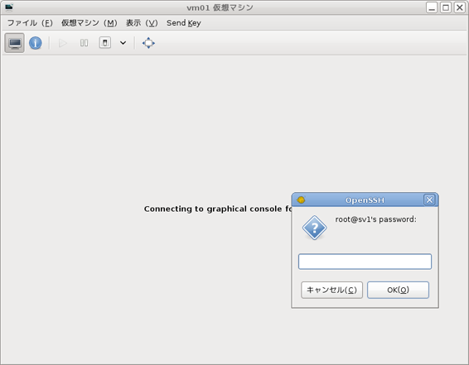
Task: Click the vm01 window menu icon
Action: (9, 7)
